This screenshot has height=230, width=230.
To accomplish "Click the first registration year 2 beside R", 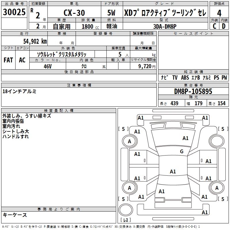I will coord(38,15).
